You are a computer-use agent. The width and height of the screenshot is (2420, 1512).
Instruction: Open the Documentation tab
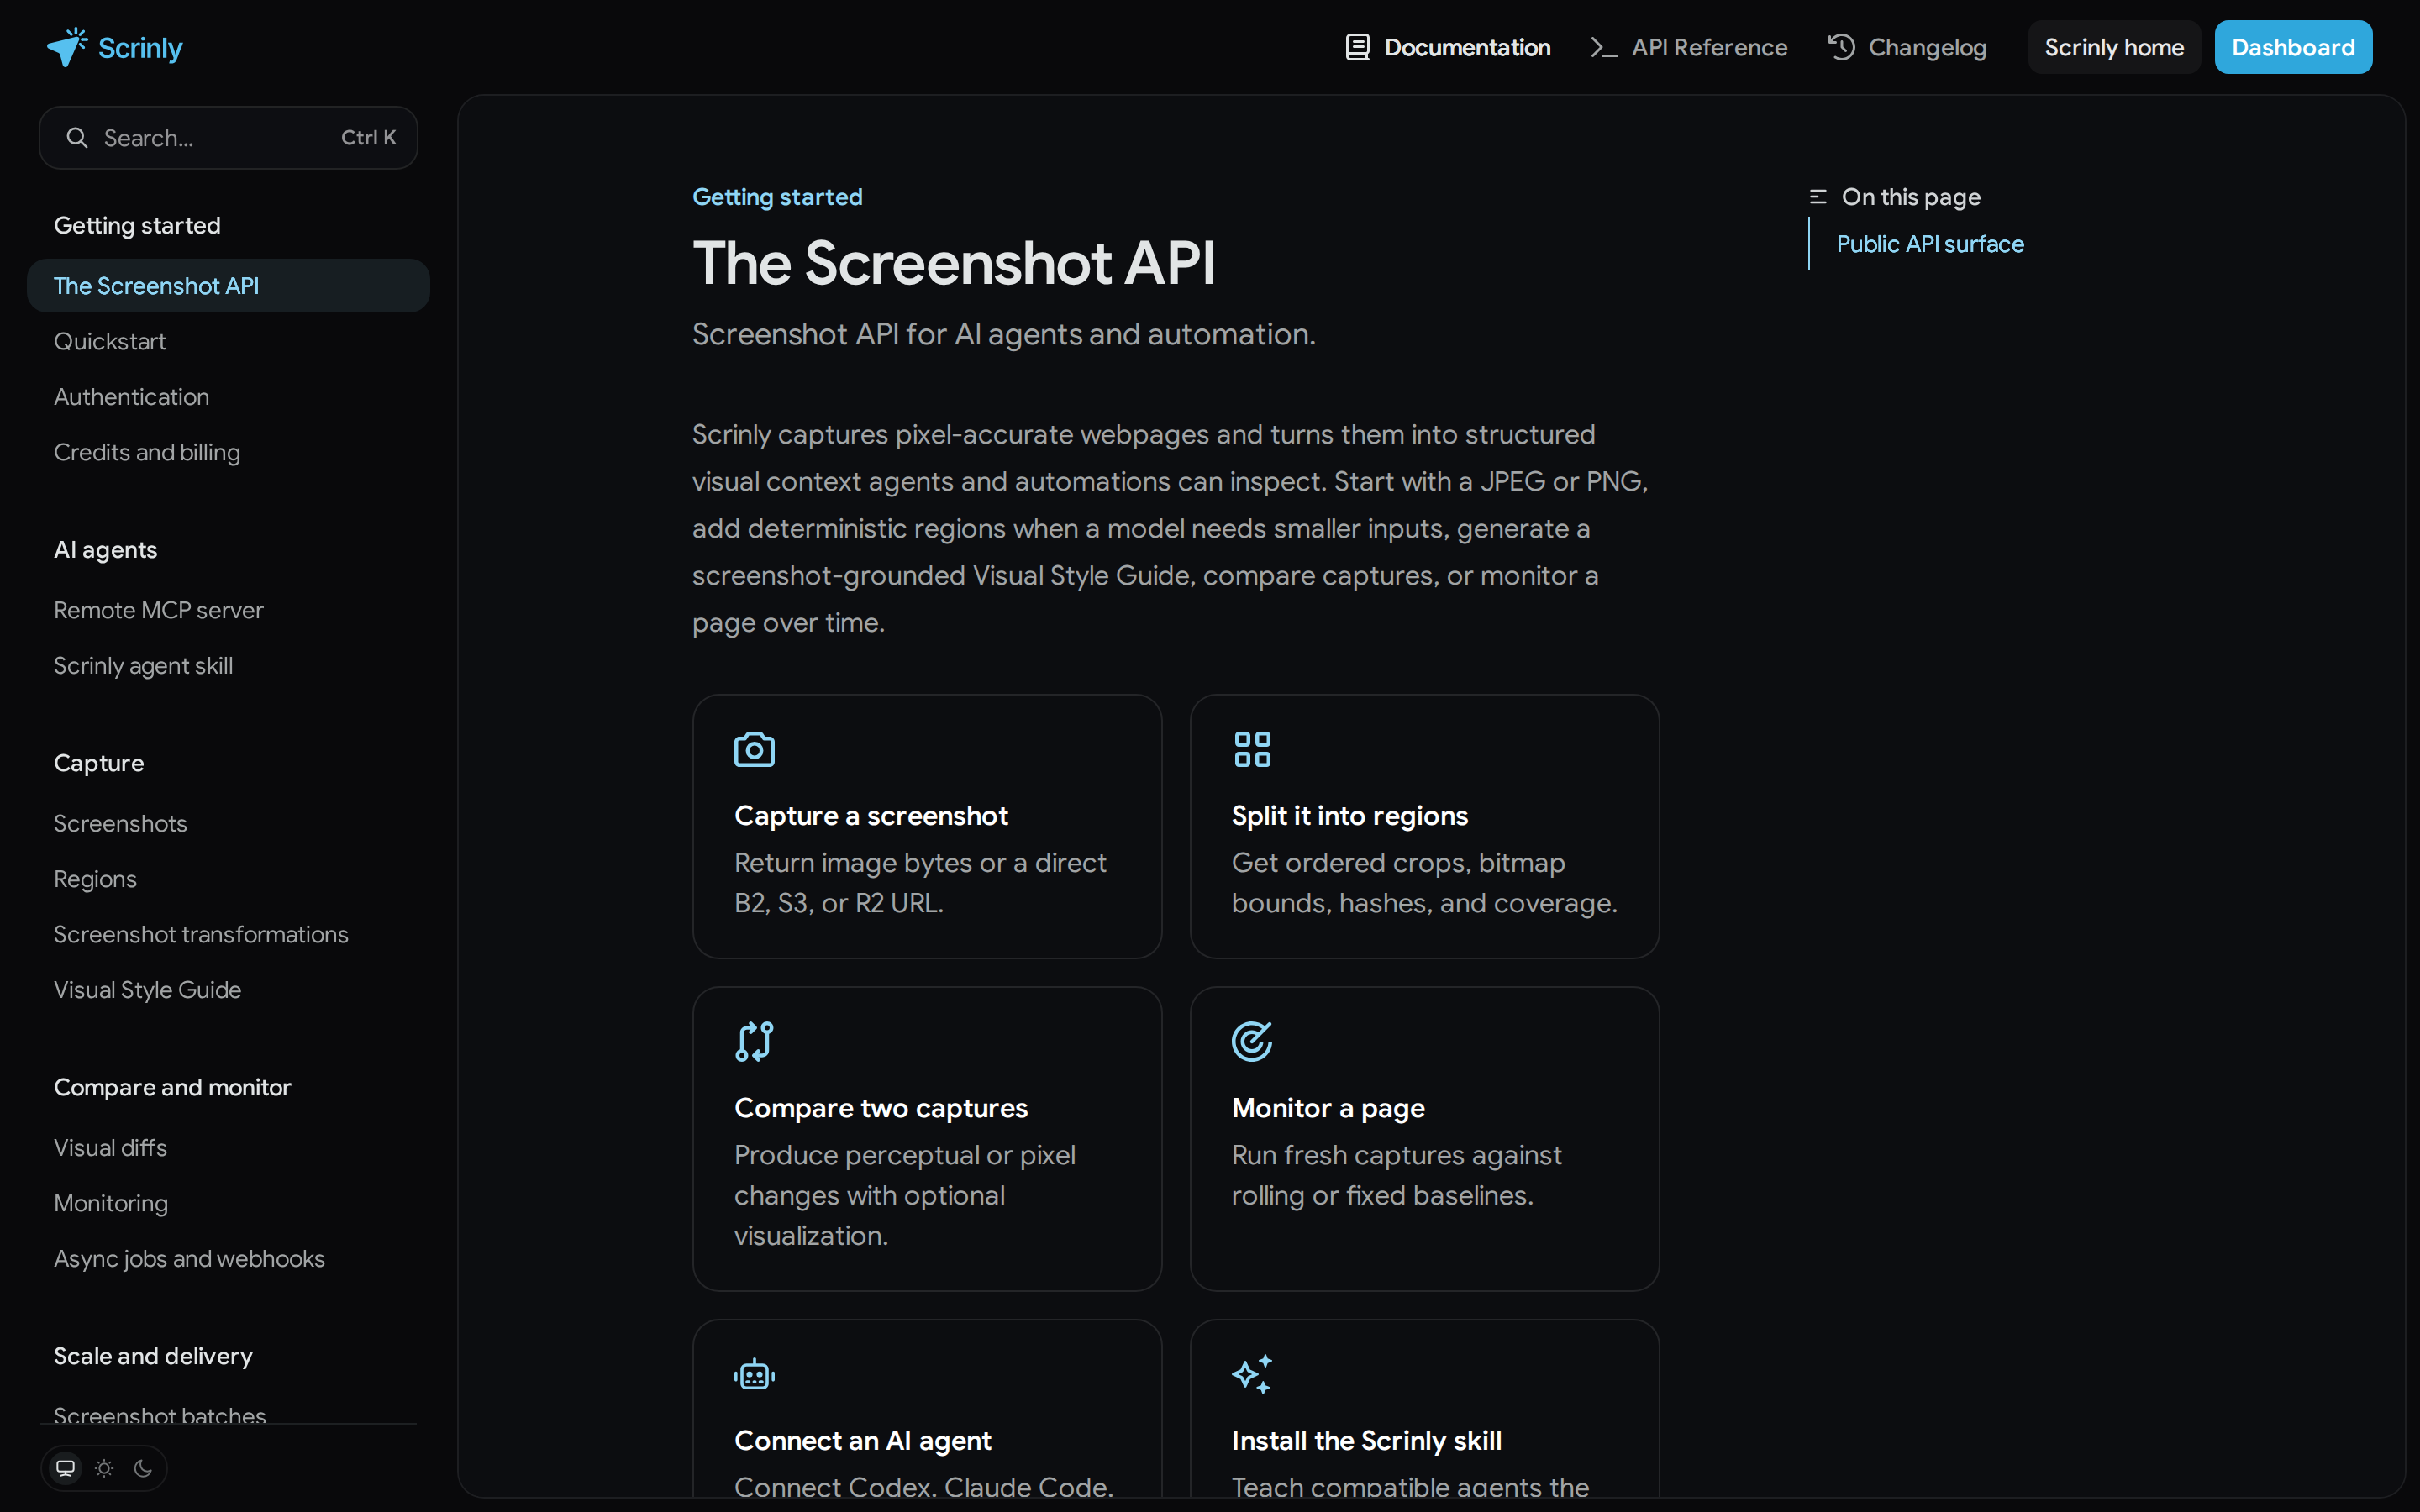(1448, 47)
